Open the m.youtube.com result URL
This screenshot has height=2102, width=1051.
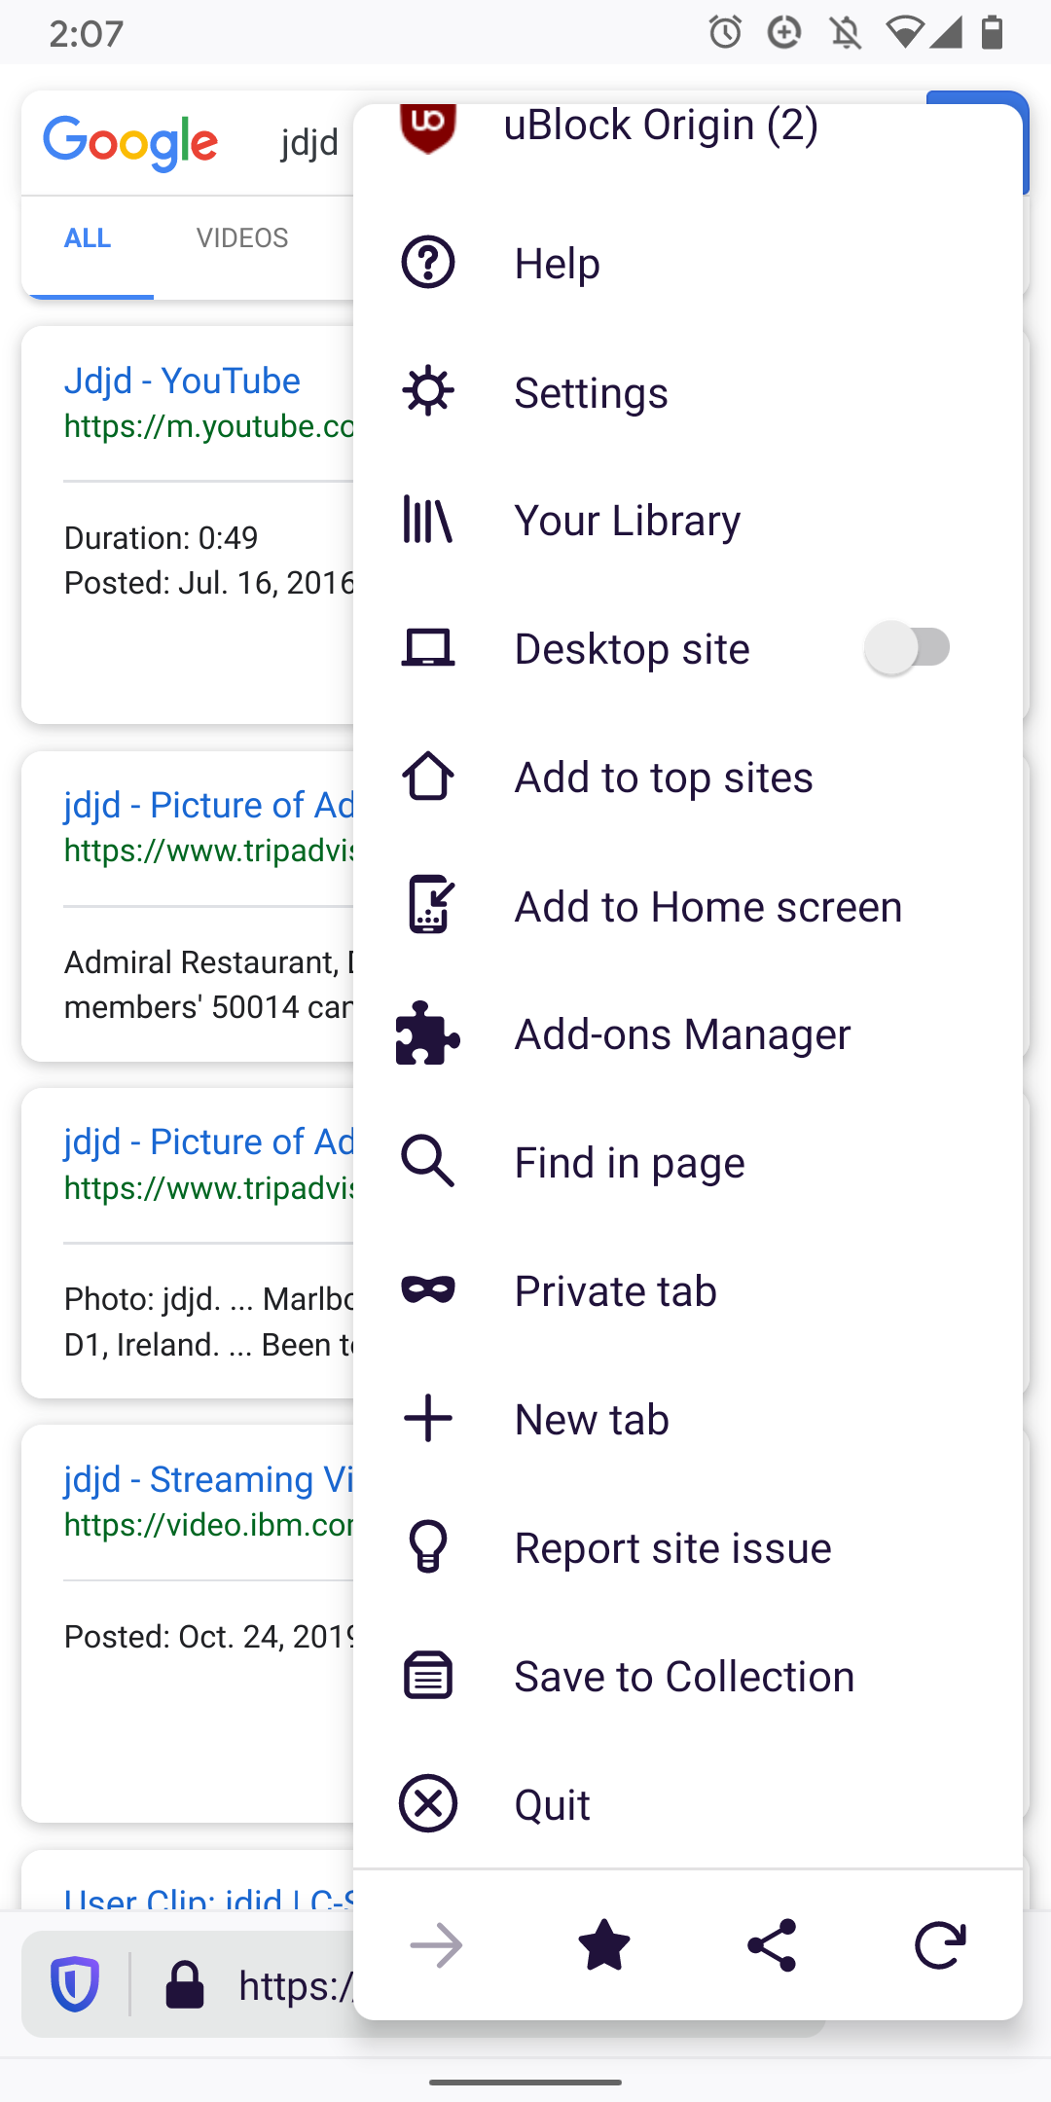tap(209, 426)
